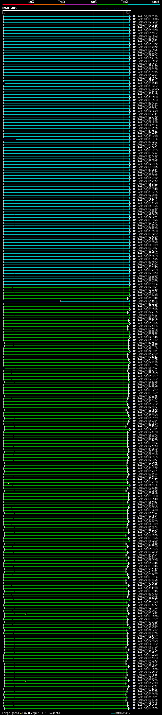
Task: Select hit UniRef100_Q07893
Action: [145, 27]
